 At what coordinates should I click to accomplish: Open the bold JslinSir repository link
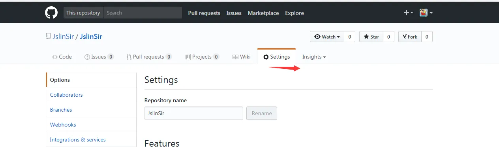[91, 37]
